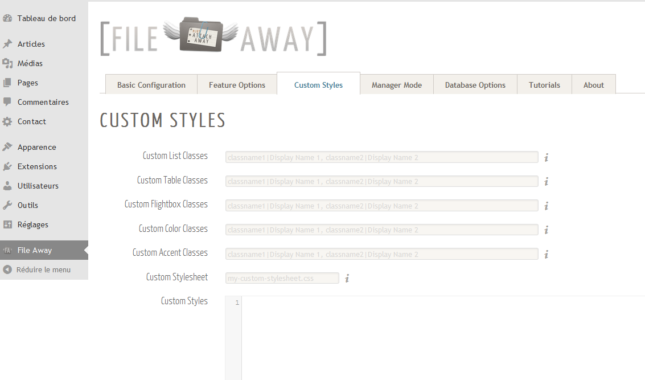Viewport: 645px width, 380px height.
Task: Click the Outils wrench icon
Action: [7, 205]
